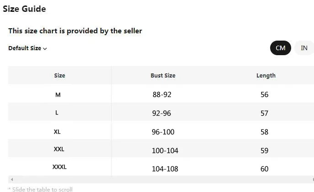The image size is (314, 192).
Task: Click the Size Guide heading
Action: coord(24,9)
